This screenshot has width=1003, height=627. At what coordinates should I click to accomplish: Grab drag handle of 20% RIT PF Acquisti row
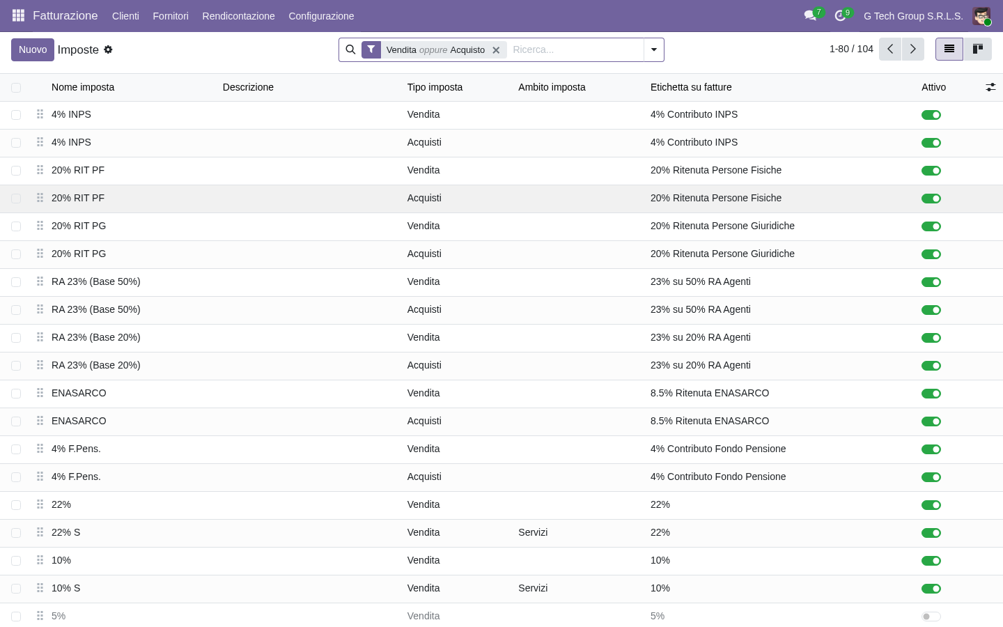40,198
